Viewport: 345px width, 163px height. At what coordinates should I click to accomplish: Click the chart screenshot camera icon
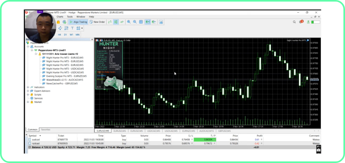click(161, 22)
